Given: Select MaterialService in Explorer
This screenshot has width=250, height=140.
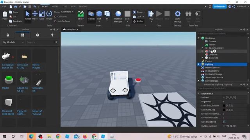Looking at the screenshot, I should [x=212, y=68].
